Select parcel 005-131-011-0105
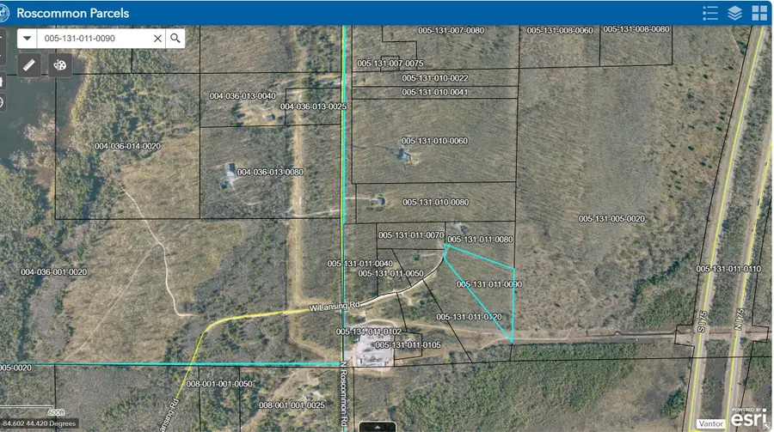This screenshot has height=432, width=774. (x=408, y=344)
